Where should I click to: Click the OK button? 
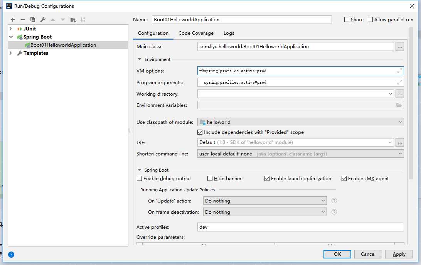pyautogui.click(x=337, y=254)
